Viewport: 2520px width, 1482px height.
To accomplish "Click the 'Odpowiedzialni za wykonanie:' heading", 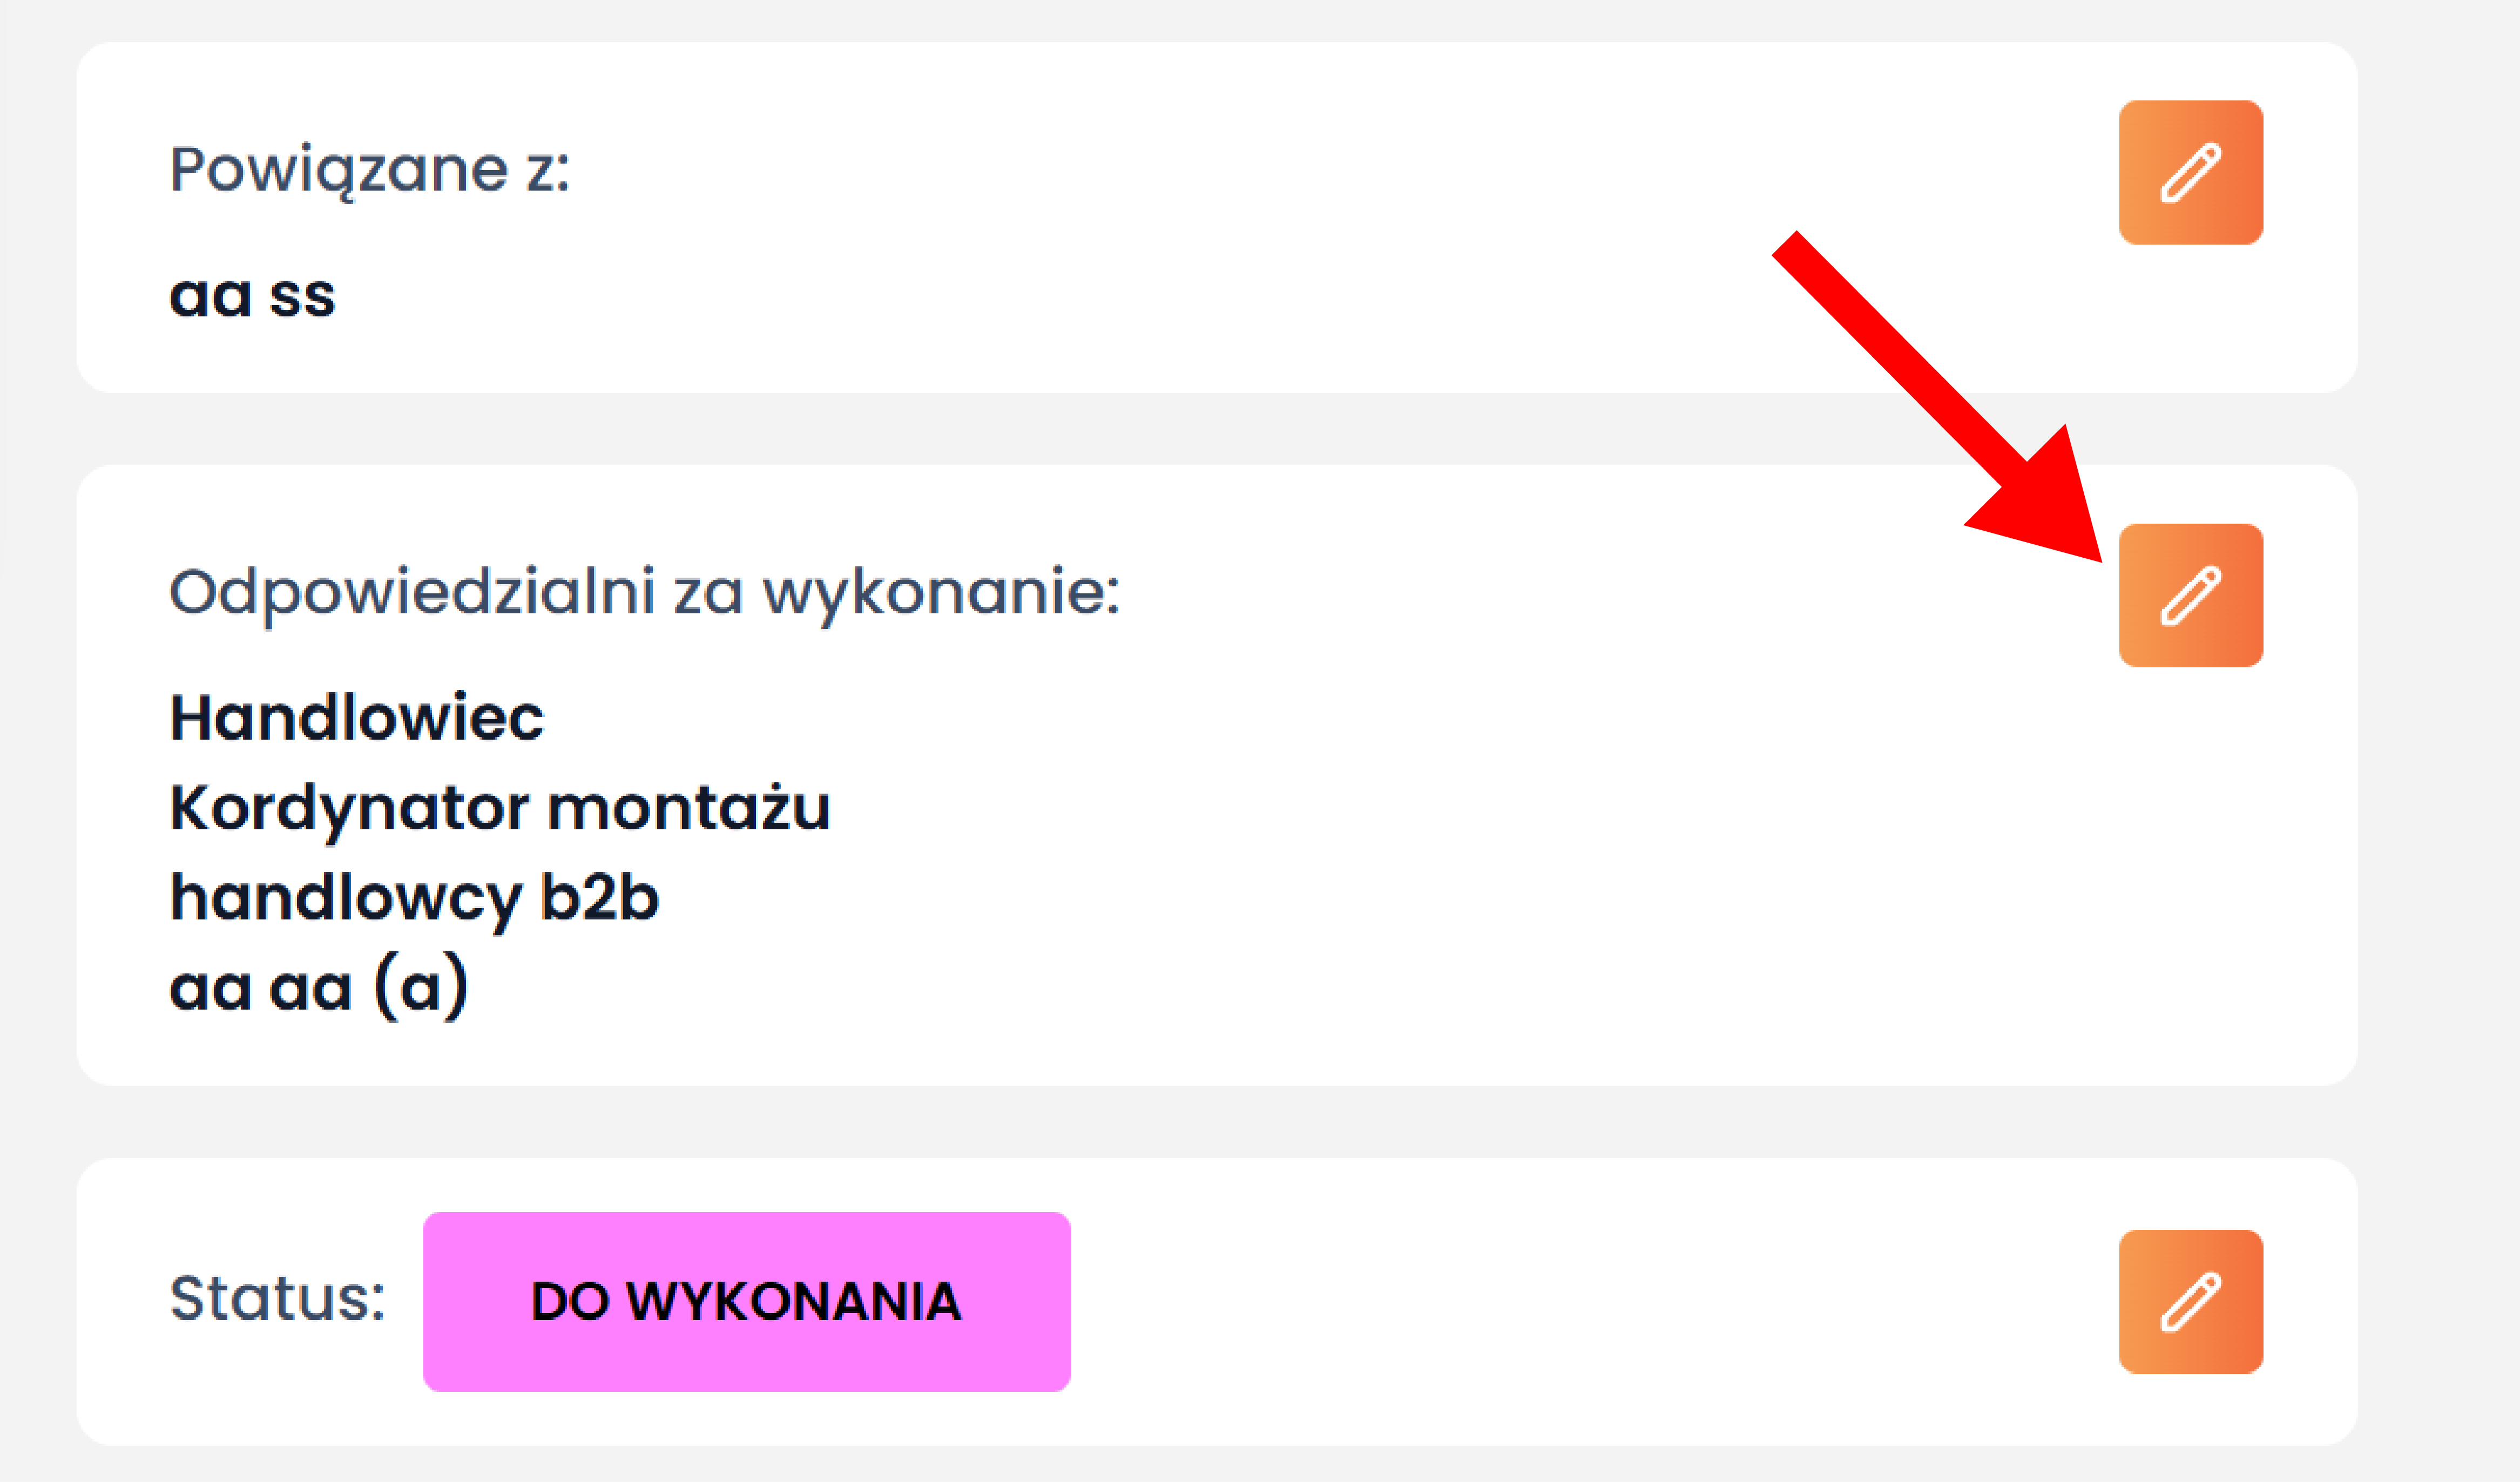I will [644, 592].
